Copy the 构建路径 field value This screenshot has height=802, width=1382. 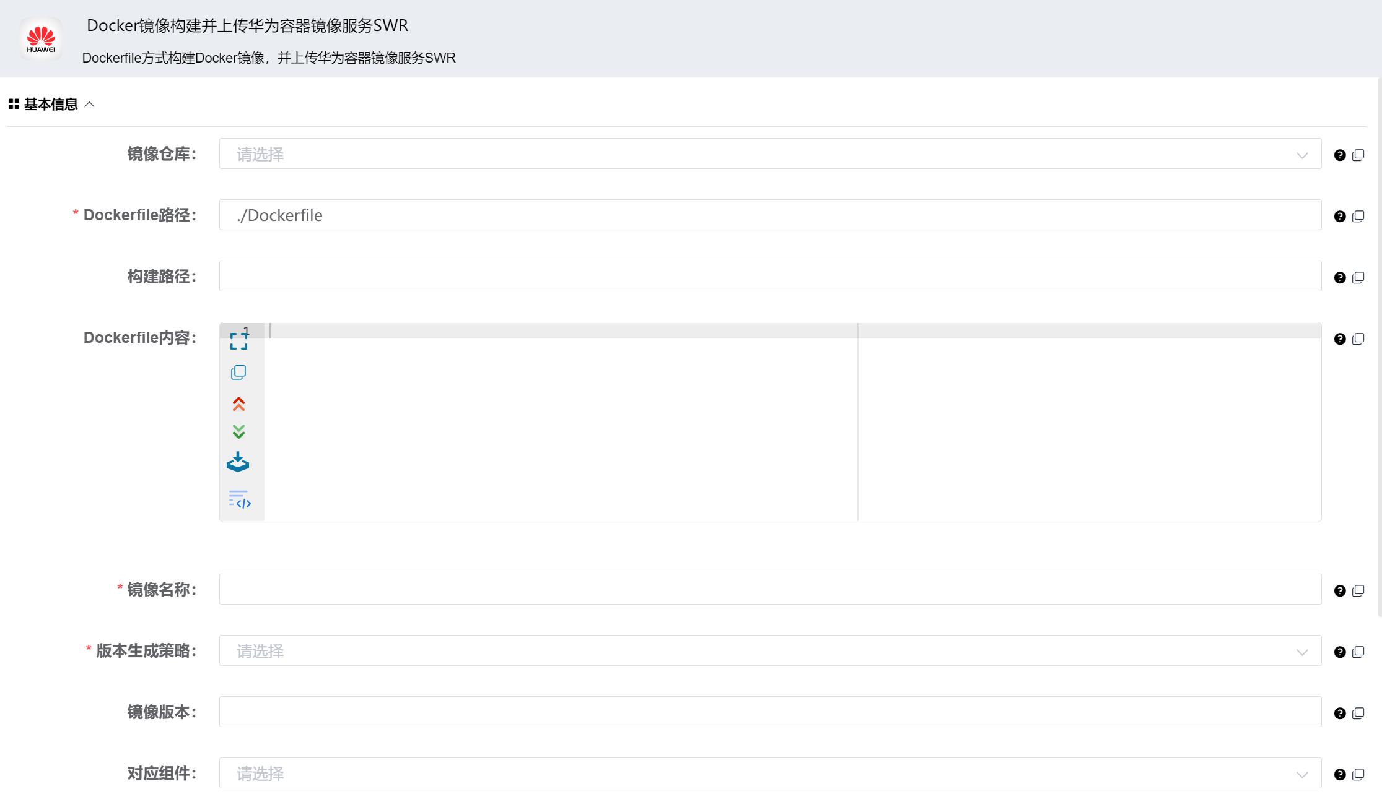pos(1359,277)
